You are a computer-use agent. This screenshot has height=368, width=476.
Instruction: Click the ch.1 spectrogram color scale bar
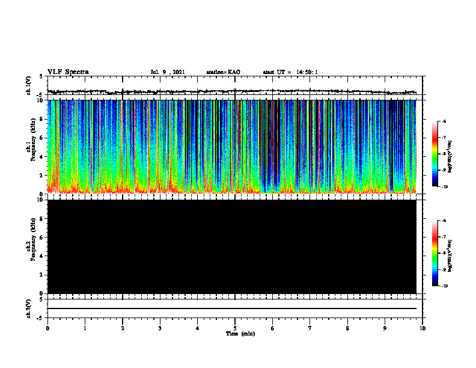tap(435, 154)
